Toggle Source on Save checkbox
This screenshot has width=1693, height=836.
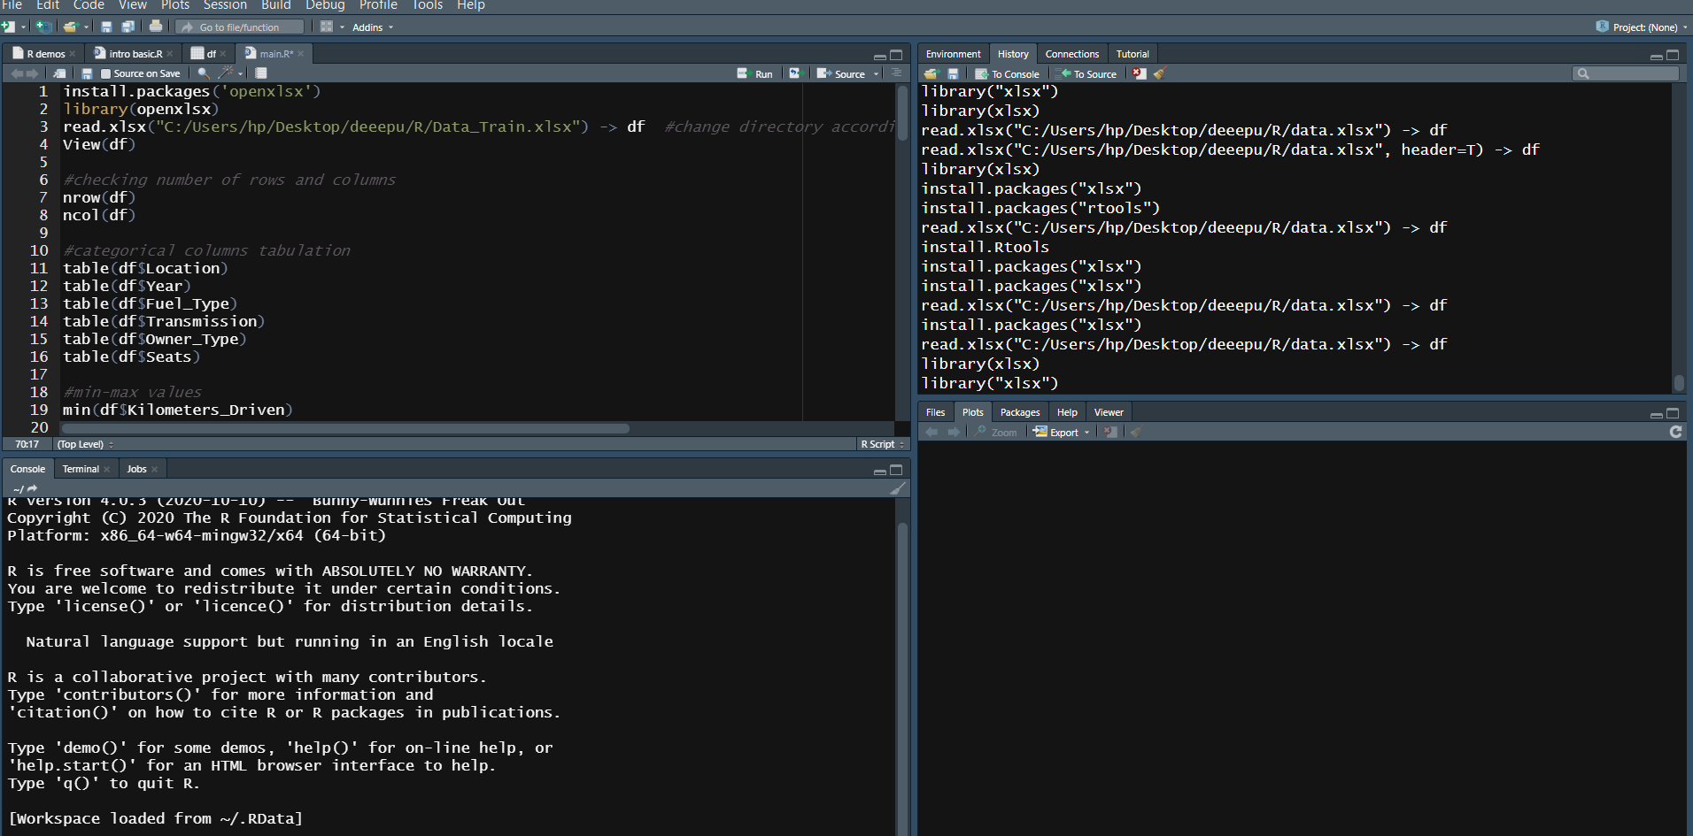[106, 74]
